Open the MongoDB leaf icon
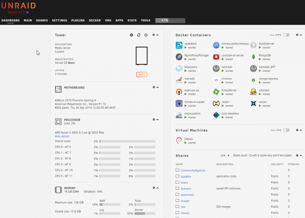The width and height of the screenshot is (305, 218). click(253, 57)
